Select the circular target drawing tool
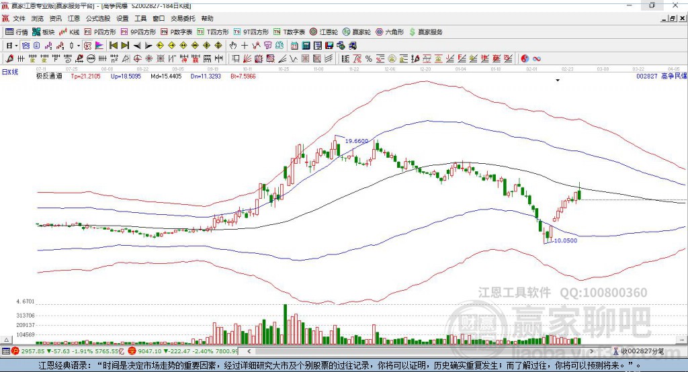 tap(137, 59)
